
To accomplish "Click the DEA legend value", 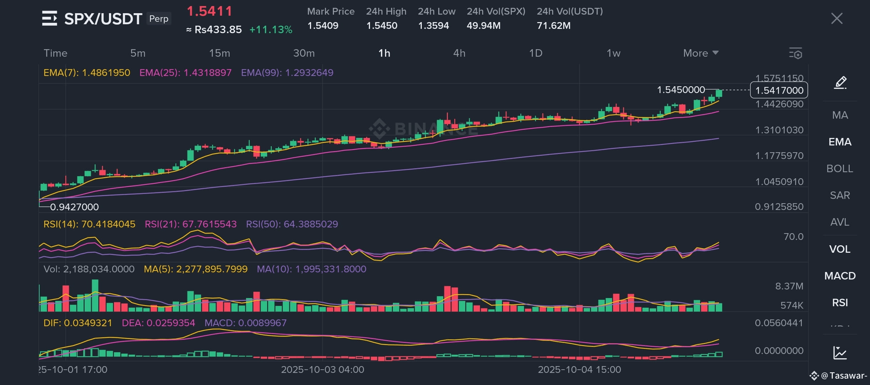I will 158,323.
